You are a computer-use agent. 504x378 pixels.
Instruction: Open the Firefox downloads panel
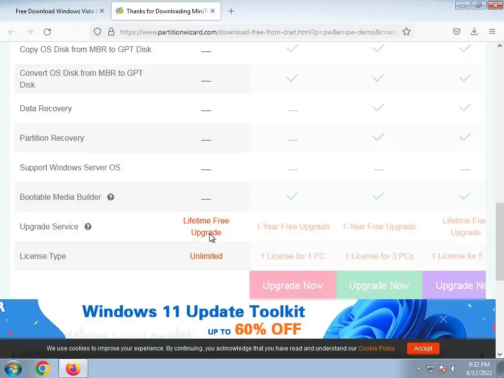[474, 31]
